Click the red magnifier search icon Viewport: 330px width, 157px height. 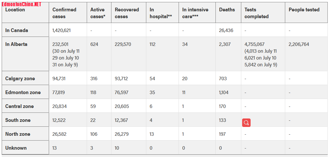pos(246,123)
